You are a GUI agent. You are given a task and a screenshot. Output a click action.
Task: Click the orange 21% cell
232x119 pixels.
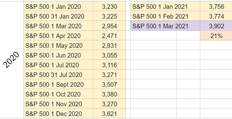coord(216,36)
